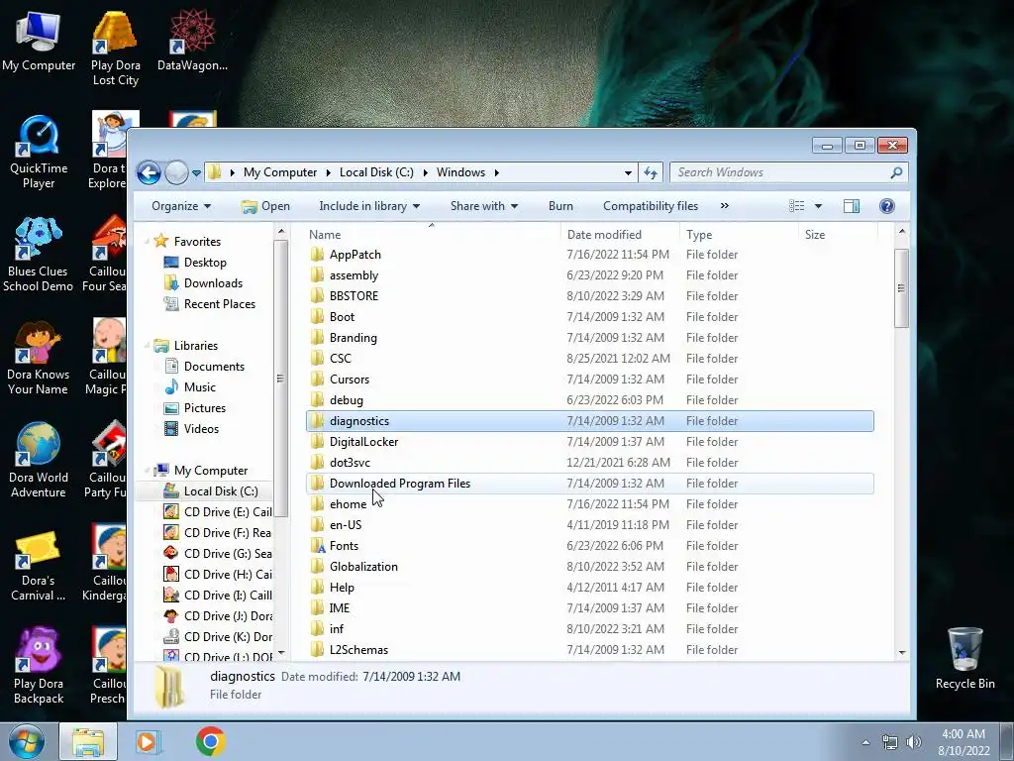Screen dimensions: 1014x761
Task: Open Recent Places in navigation pane
Action: coord(219,304)
